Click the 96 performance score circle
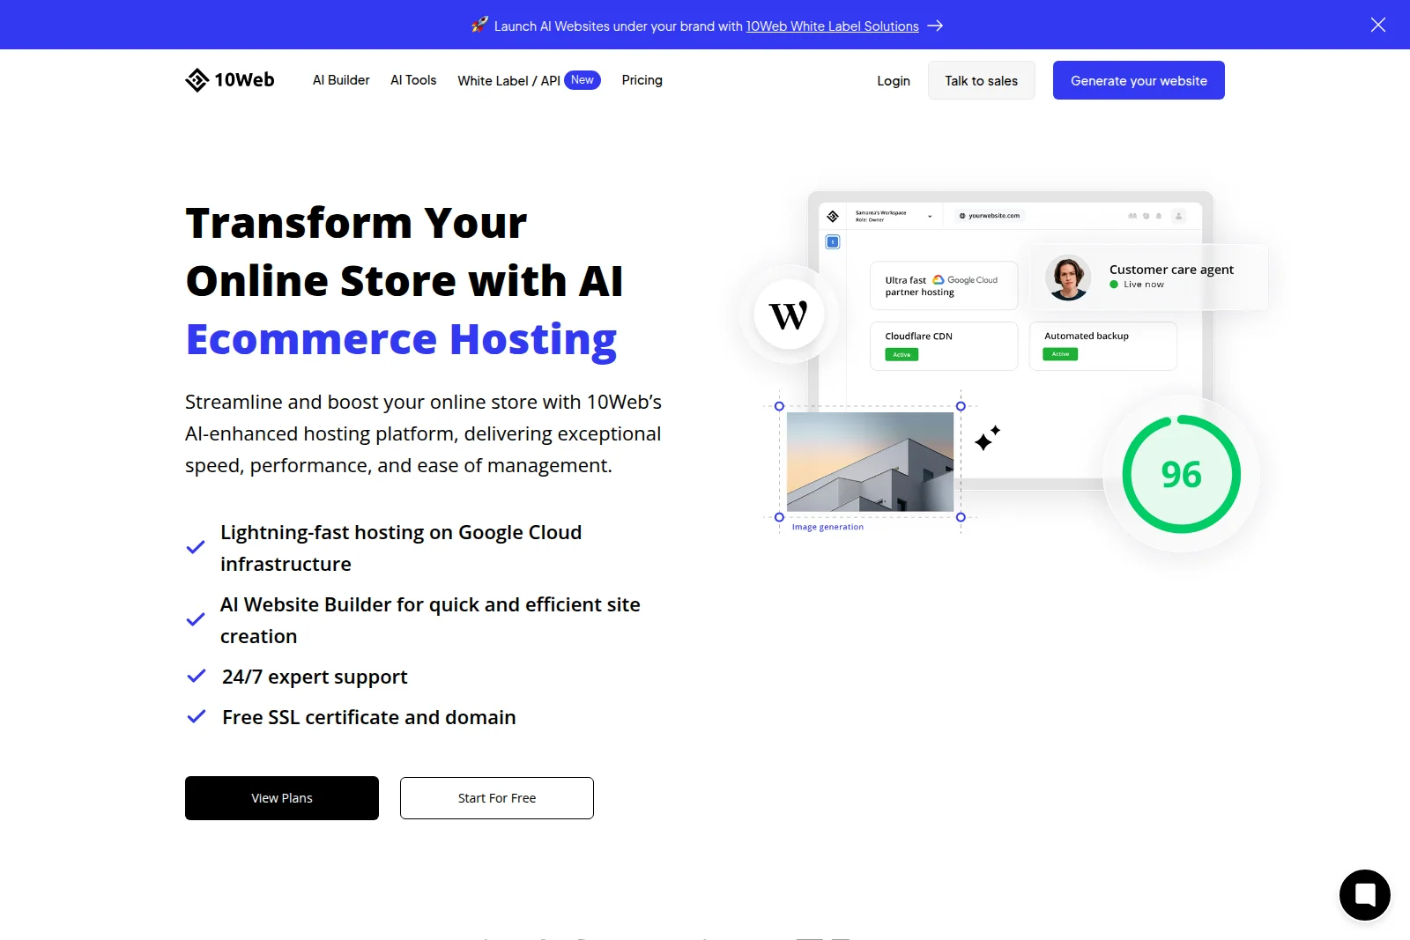1410x940 pixels. pos(1181,474)
